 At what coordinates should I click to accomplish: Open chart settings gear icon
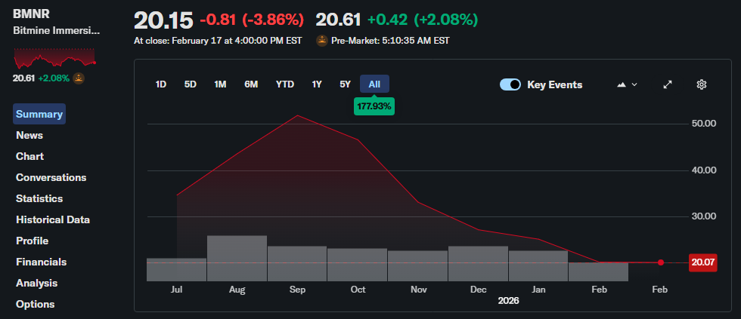tap(701, 84)
